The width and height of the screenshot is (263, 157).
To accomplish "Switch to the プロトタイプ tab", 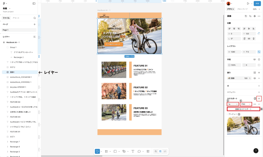I will click(242, 9).
